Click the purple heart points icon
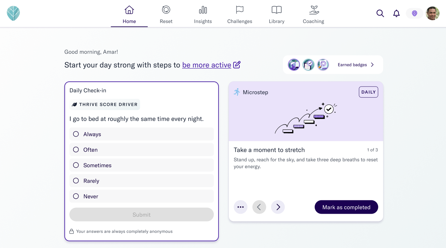This screenshot has width=446, height=248. pyautogui.click(x=415, y=13)
